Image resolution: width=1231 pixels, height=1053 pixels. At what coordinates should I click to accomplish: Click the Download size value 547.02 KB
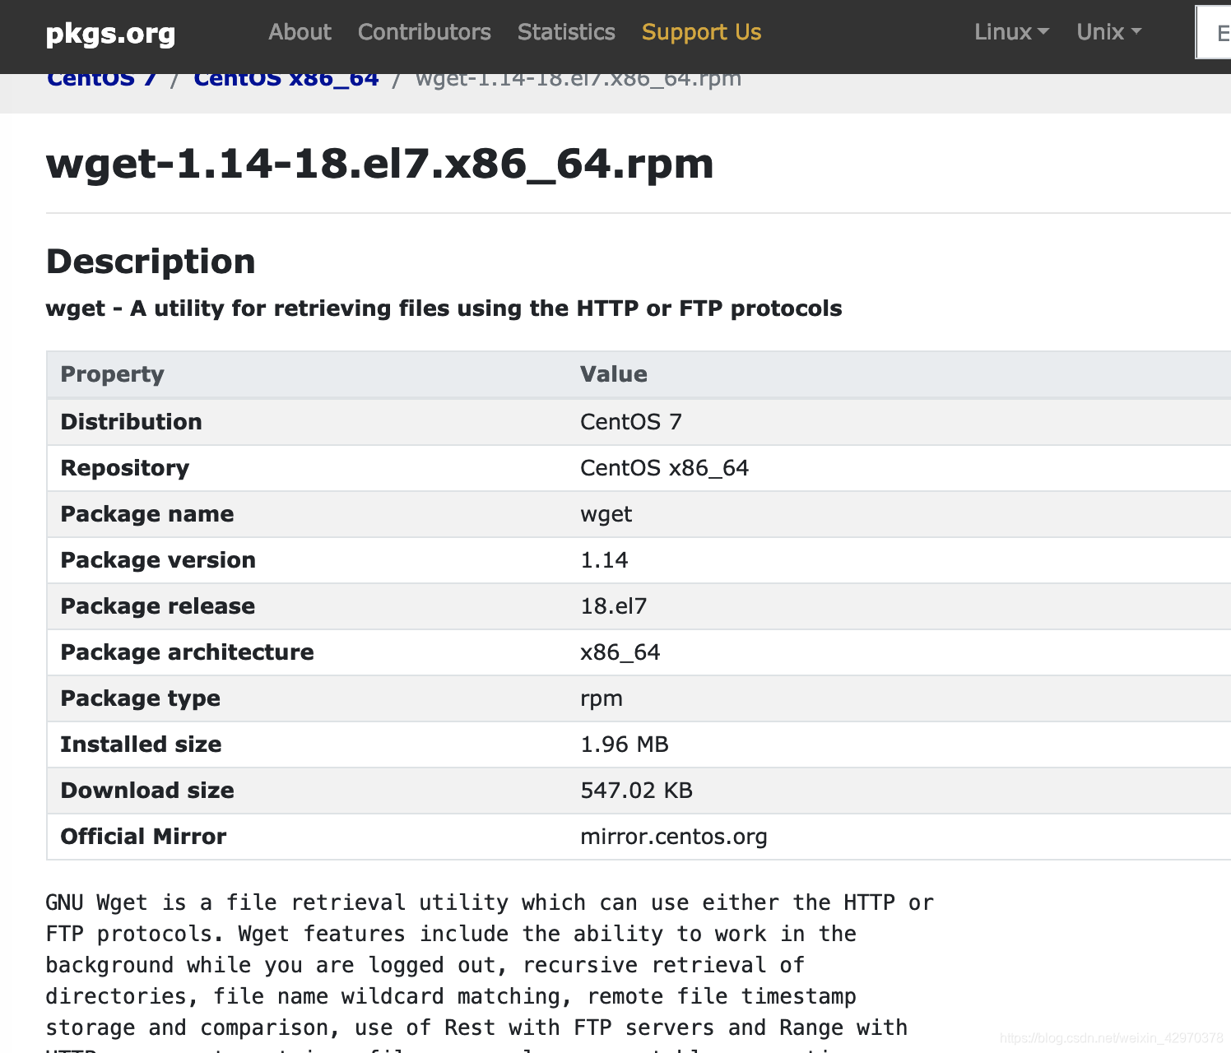click(x=636, y=791)
